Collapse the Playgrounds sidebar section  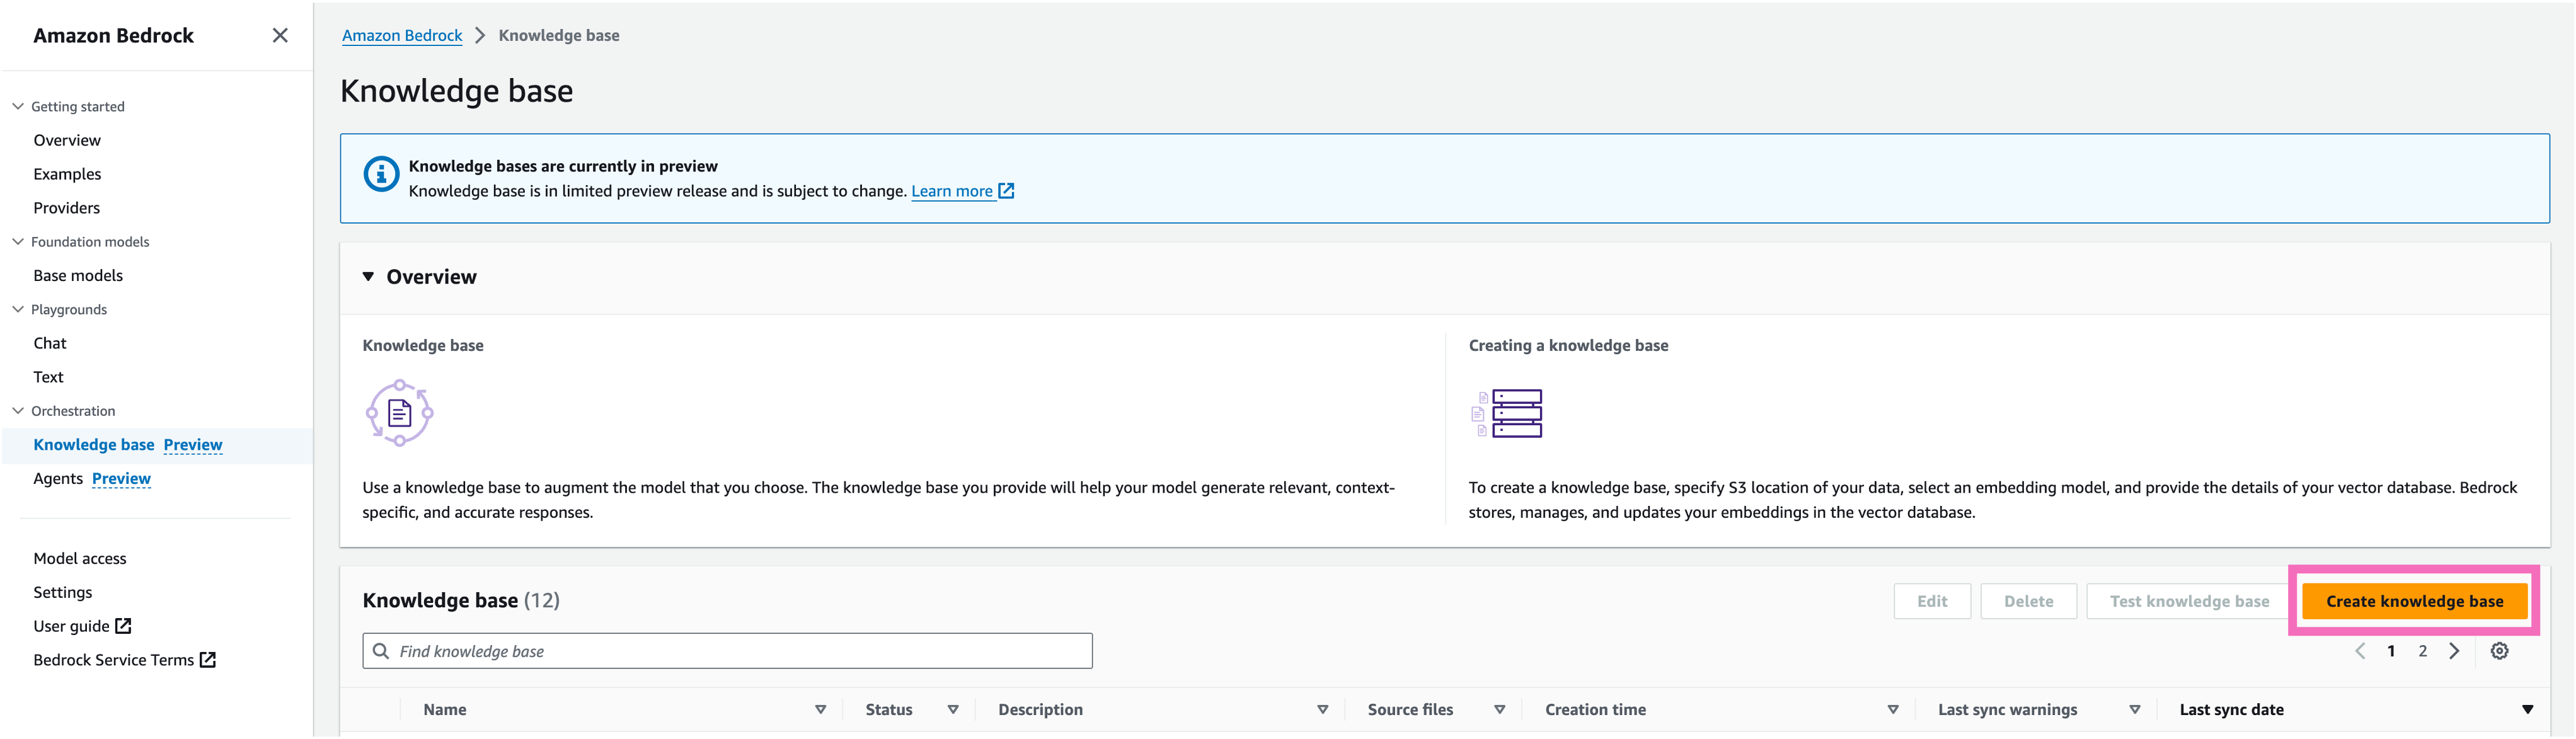coord(18,309)
